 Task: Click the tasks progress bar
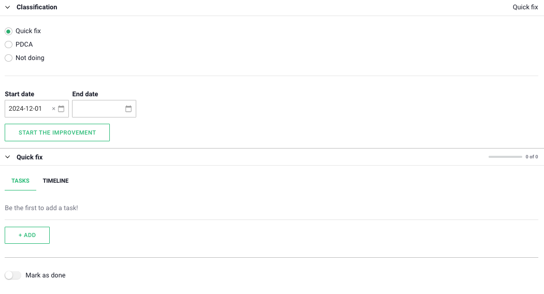pyautogui.click(x=505, y=157)
